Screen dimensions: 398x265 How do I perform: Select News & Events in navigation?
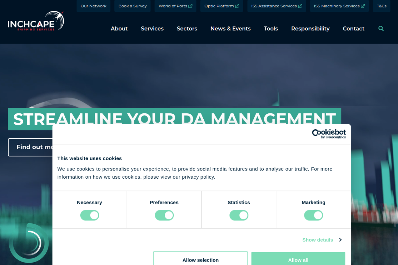230,29
